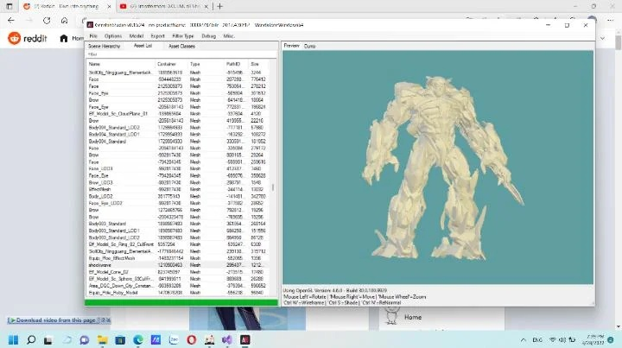Open a new browser tab

219,6
